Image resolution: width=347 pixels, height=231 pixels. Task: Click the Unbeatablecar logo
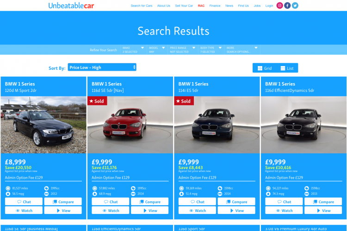[x=71, y=6]
